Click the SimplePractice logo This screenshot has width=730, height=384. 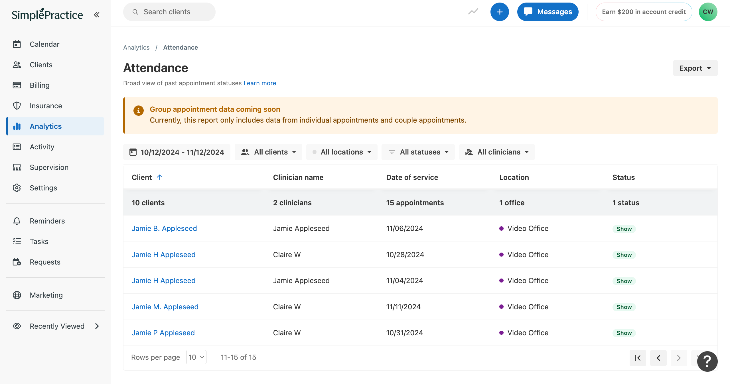47,15
